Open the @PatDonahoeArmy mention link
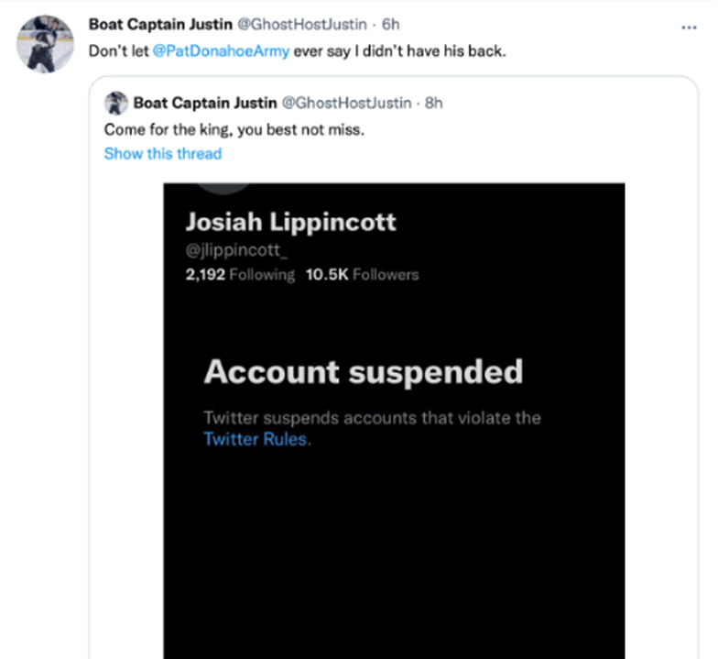The height and width of the screenshot is (659, 718). tap(221, 51)
